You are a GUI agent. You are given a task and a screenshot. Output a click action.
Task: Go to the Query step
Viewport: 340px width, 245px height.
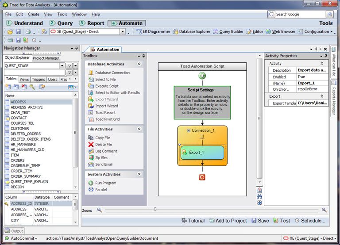[61, 23]
